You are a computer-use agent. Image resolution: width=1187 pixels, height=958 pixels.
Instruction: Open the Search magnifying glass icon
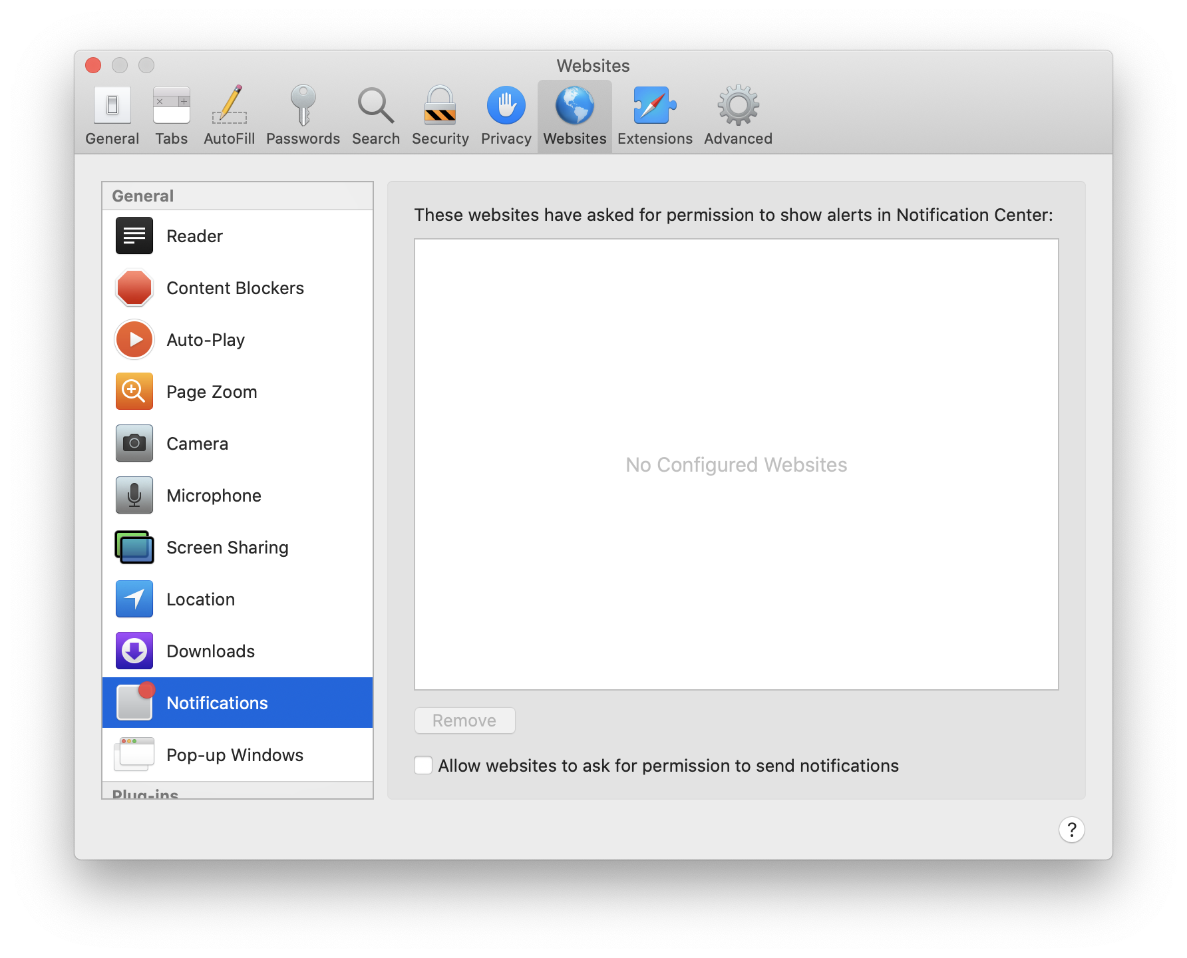click(x=376, y=105)
